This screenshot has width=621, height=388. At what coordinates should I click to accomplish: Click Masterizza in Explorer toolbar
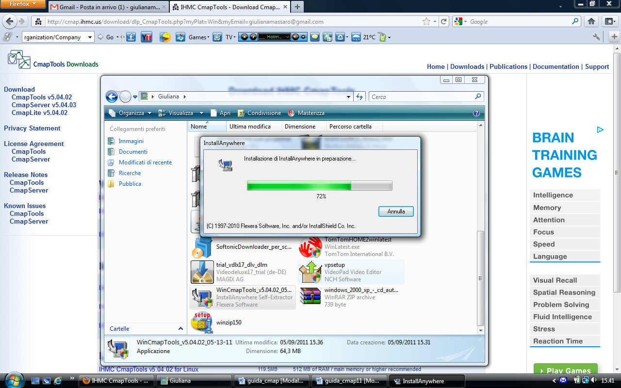pos(306,113)
